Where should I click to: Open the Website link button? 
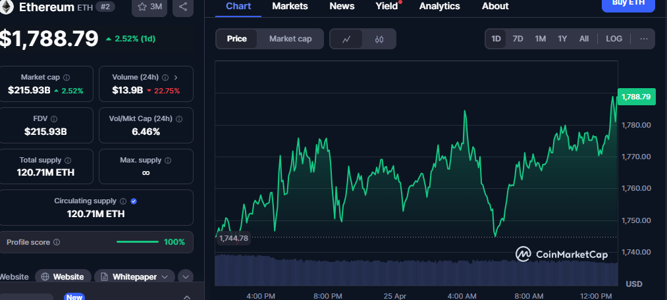click(63, 277)
